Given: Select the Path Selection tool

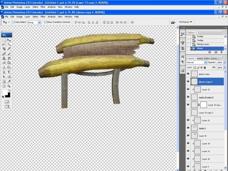Looking at the screenshot, I should 4,77.
